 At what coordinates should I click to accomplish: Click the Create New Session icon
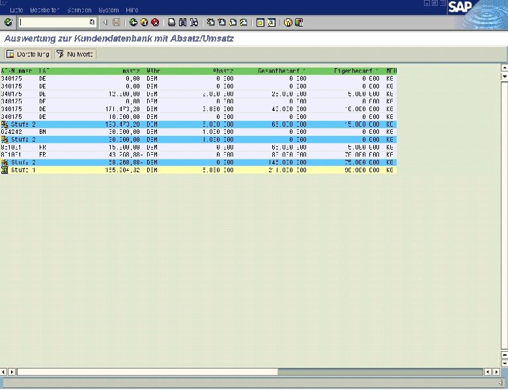tap(261, 22)
